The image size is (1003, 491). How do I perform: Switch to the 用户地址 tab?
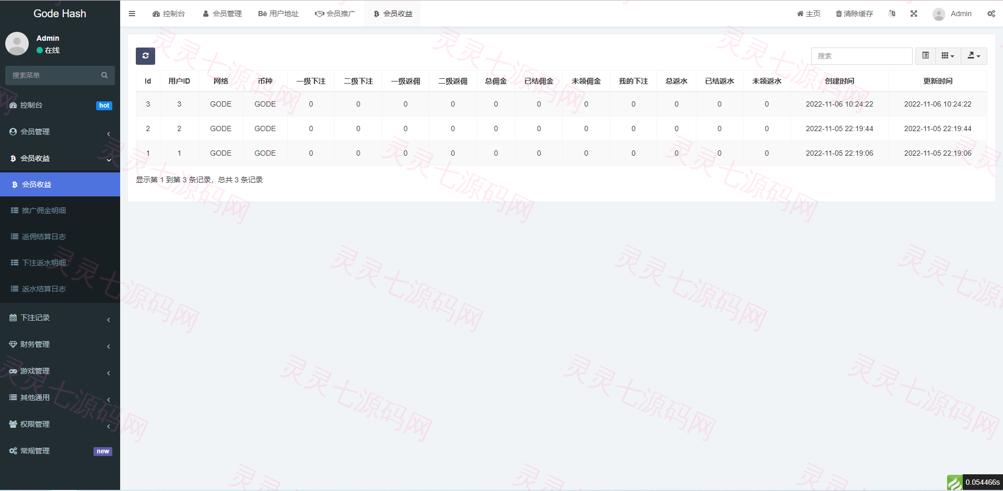tap(278, 14)
